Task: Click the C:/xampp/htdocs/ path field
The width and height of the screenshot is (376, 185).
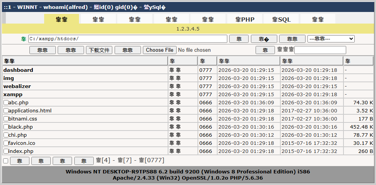Action: (x=128, y=39)
